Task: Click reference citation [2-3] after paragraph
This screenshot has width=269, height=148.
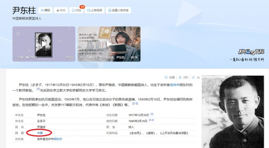Action: point(135,103)
